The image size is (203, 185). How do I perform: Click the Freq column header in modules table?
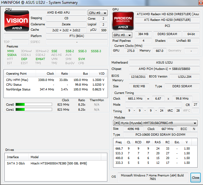119,142
